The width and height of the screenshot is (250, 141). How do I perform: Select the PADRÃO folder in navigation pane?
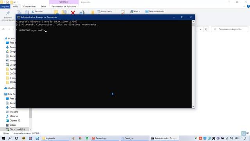(x=11, y=82)
